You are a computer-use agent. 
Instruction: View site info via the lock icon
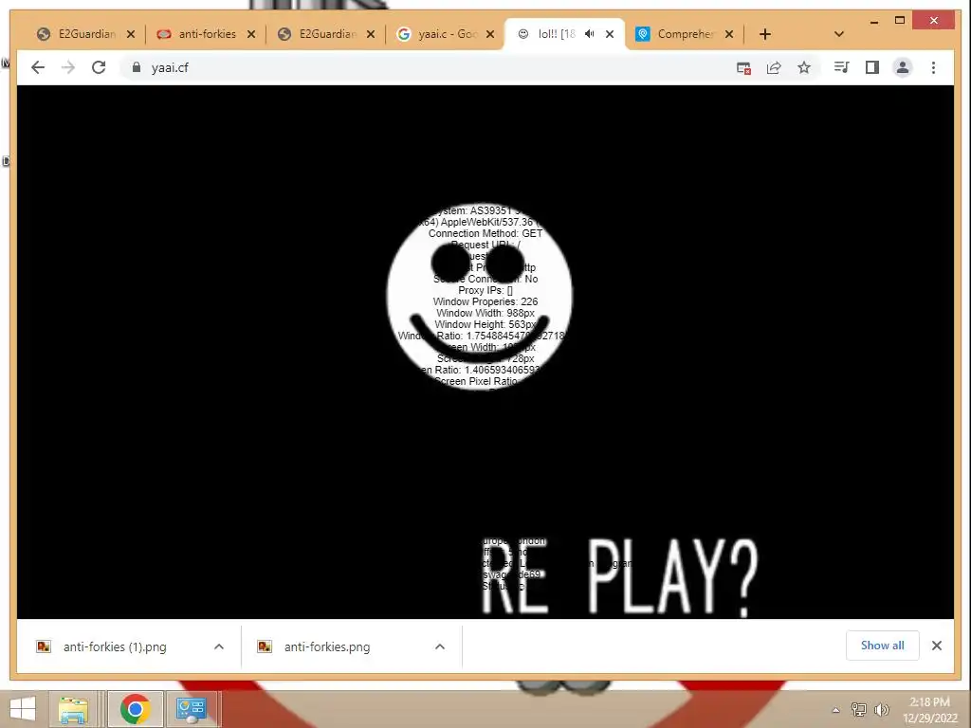click(x=137, y=67)
